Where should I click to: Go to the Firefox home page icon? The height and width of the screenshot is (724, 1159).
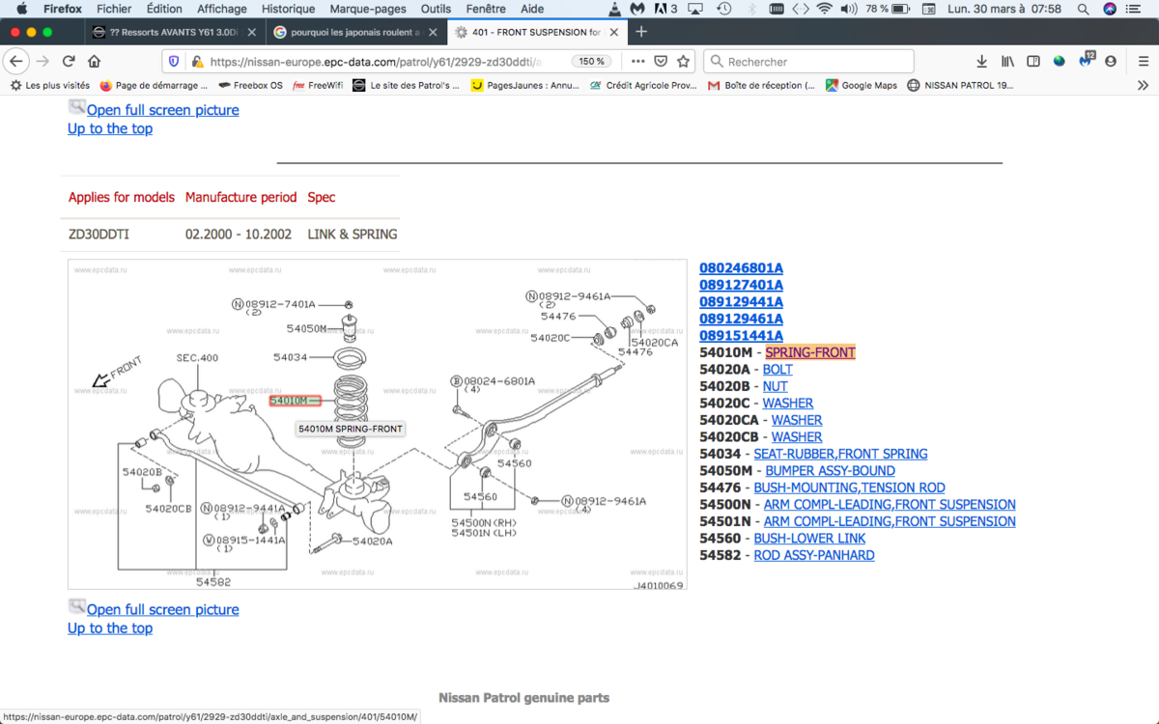(x=94, y=61)
